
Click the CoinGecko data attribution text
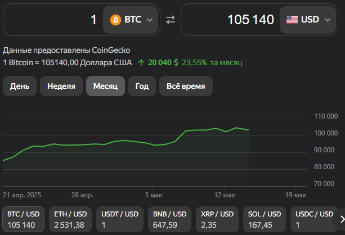(66, 51)
